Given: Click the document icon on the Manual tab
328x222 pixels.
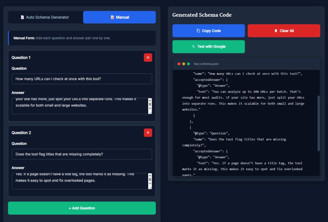Looking at the screenshot, I should [112, 17].
